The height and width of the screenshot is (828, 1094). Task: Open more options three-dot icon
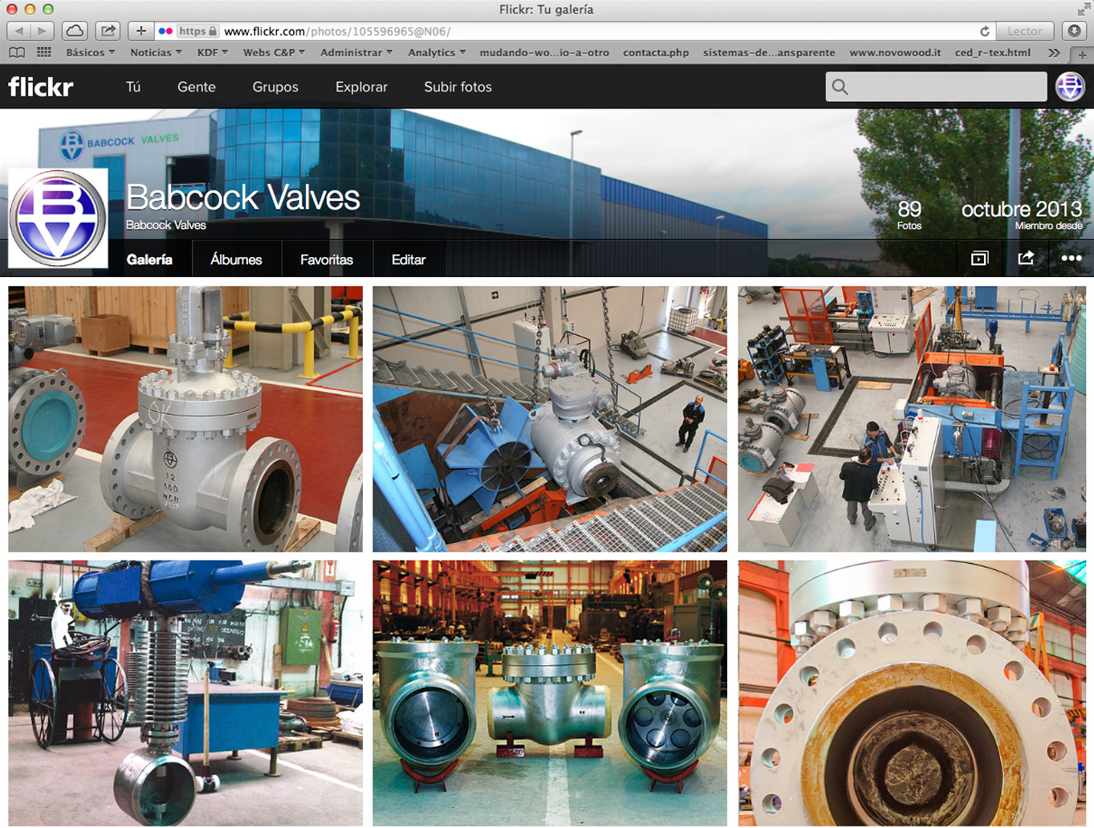[x=1072, y=258]
